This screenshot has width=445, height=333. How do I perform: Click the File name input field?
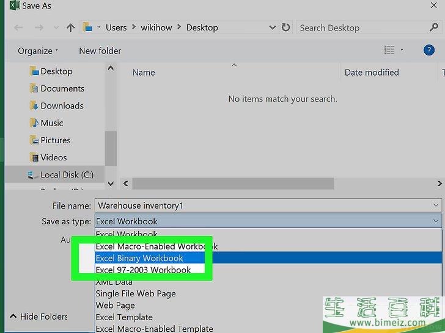pyautogui.click(x=263, y=206)
